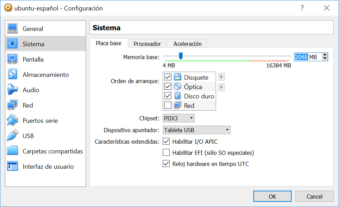Click the OK button
339x207 pixels.
pos(272,196)
